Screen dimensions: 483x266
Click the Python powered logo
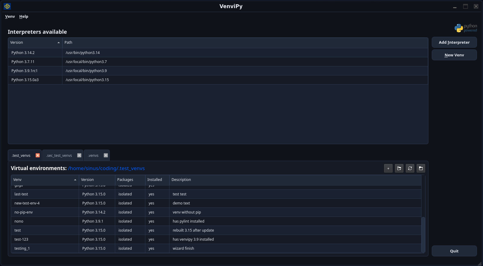466,28
